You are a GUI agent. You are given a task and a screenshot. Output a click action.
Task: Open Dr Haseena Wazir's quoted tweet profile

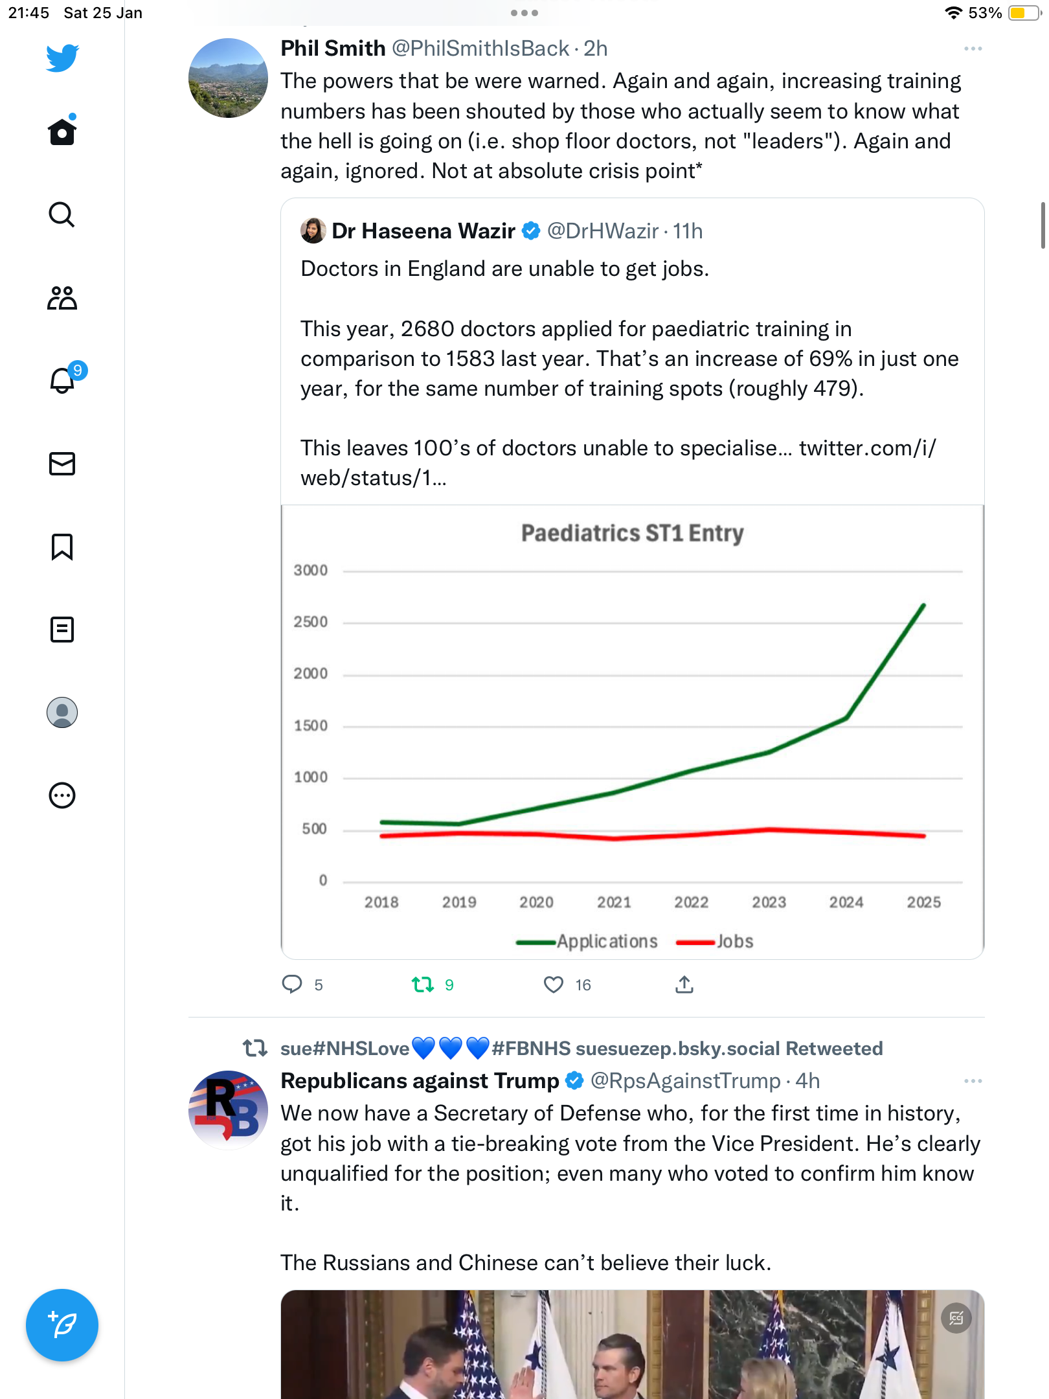pyautogui.click(x=423, y=231)
